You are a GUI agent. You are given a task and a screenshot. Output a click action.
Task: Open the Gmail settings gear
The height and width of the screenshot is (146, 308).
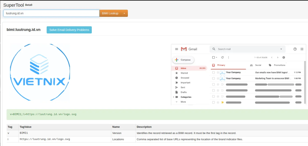[x=284, y=57]
